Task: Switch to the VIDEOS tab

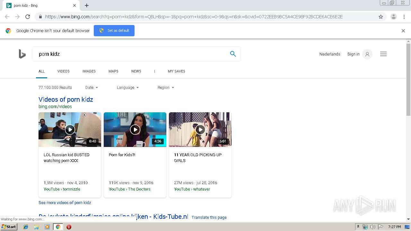Action: 64,71
